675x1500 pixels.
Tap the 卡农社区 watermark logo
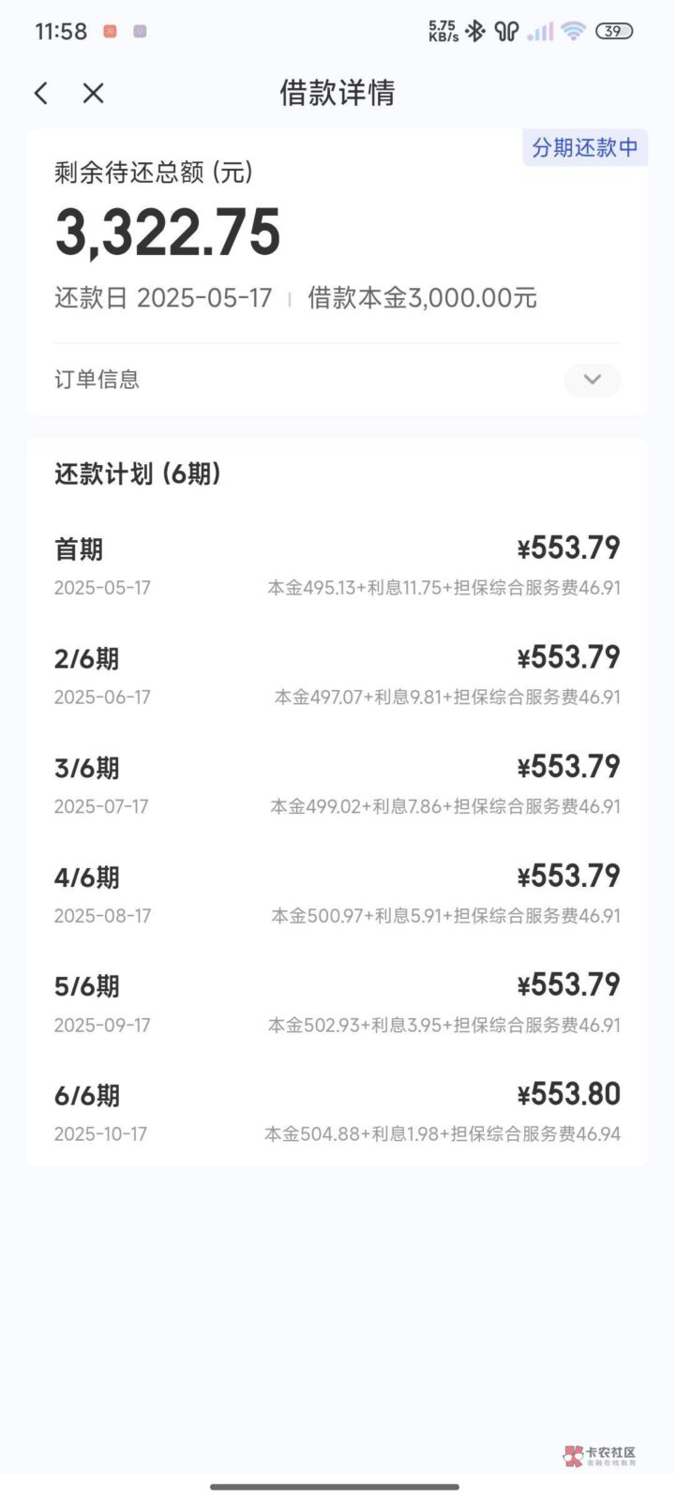600,1456
